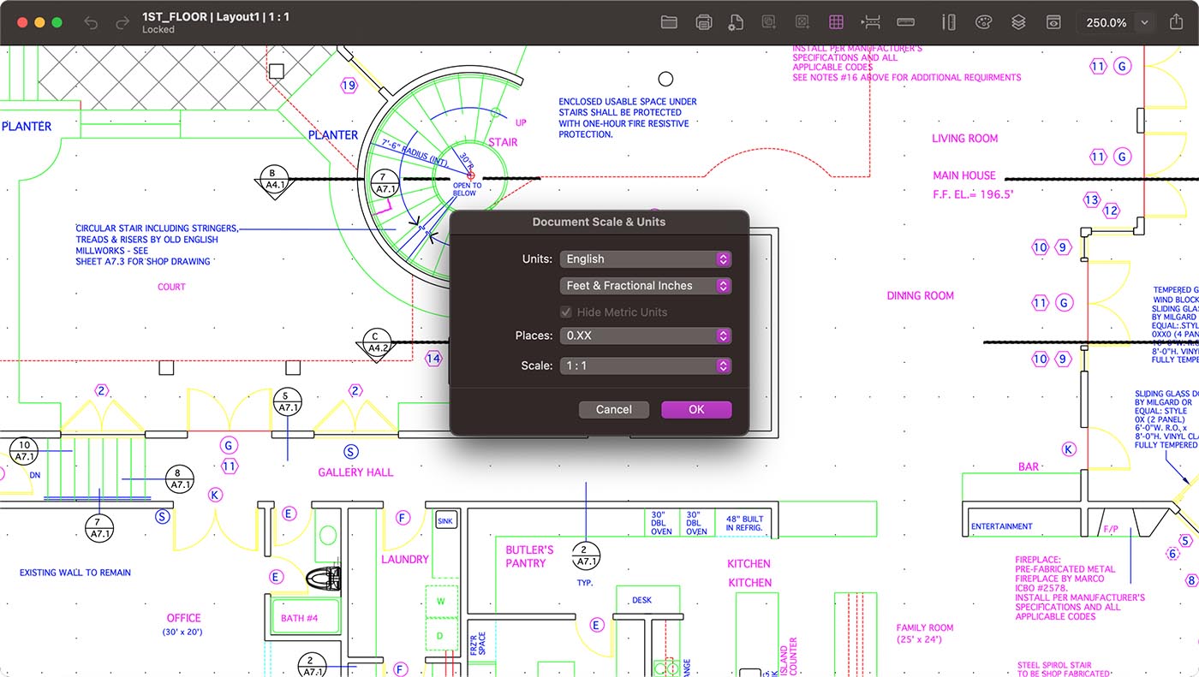Image resolution: width=1199 pixels, height=677 pixels.
Task: Open the Scale dropdown showing 1 : 1
Action: (645, 365)
